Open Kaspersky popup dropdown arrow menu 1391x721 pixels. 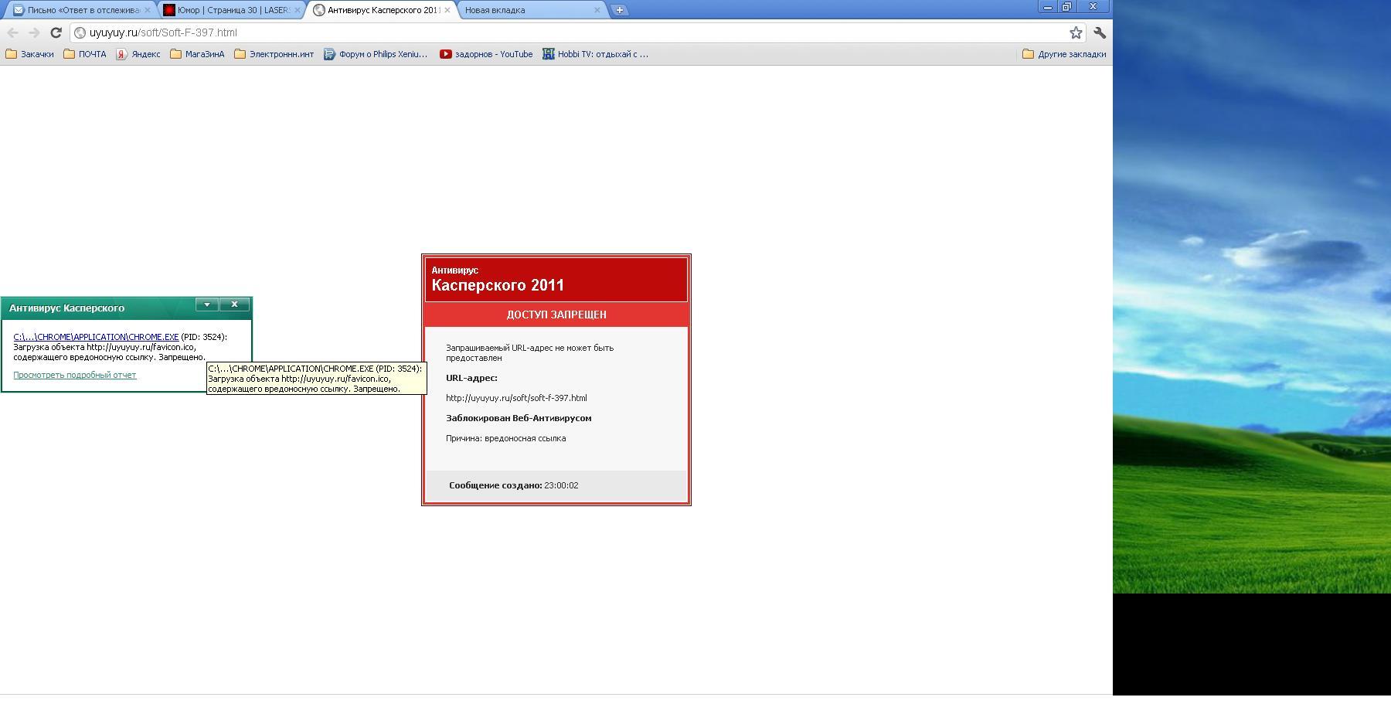pos(207,304)
